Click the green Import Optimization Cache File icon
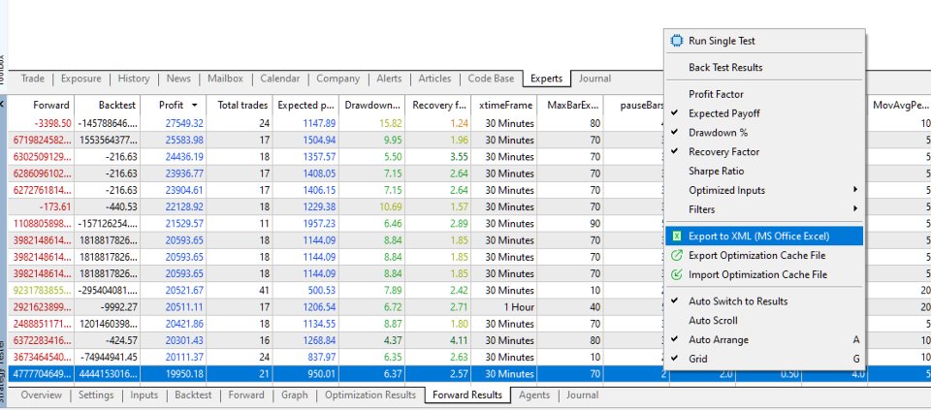This screenshot has height=410, width=931. click(676, 274)
